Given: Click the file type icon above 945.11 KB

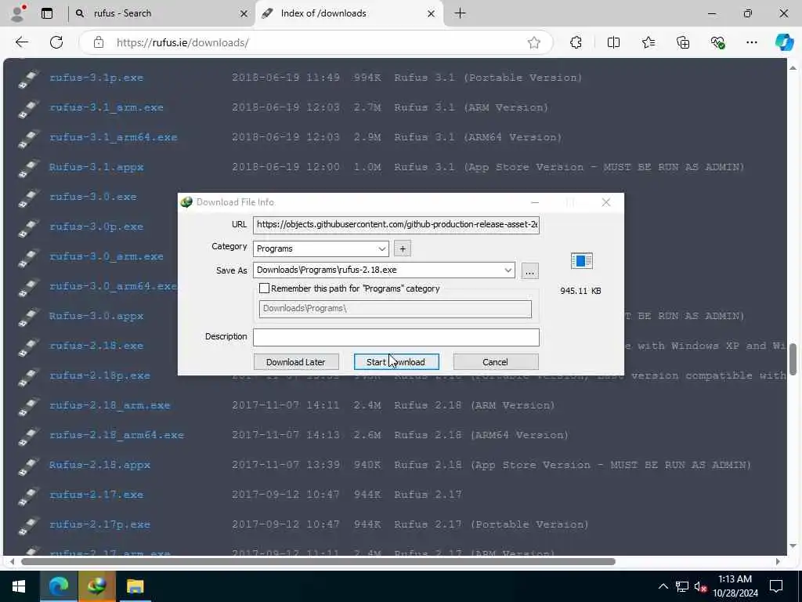Looking at the screenshot, I should pyautogui.click(x=582, y=261).
